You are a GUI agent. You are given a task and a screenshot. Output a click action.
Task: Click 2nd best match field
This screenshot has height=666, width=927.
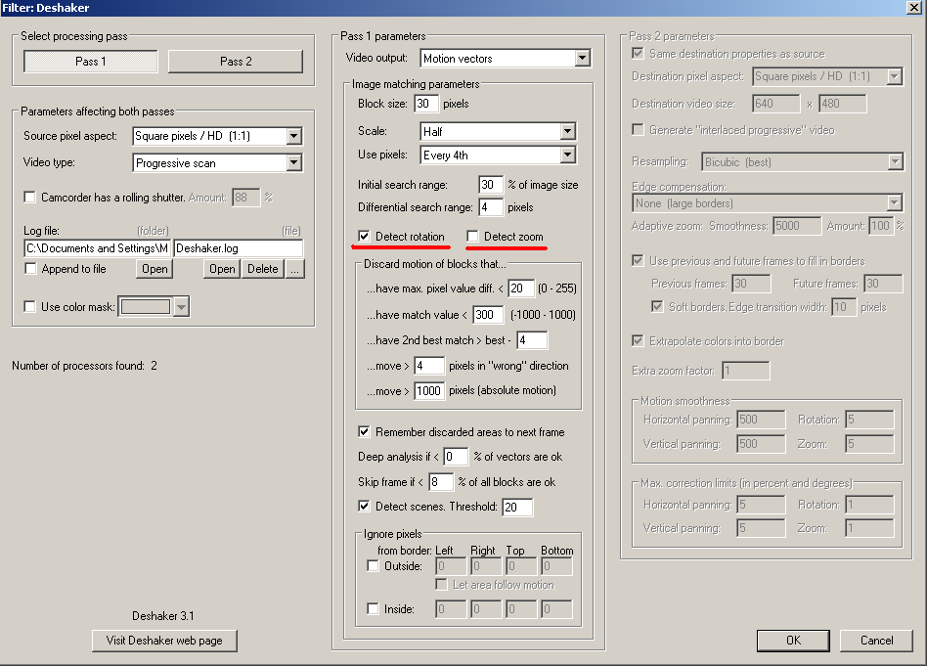click(532, 340)
